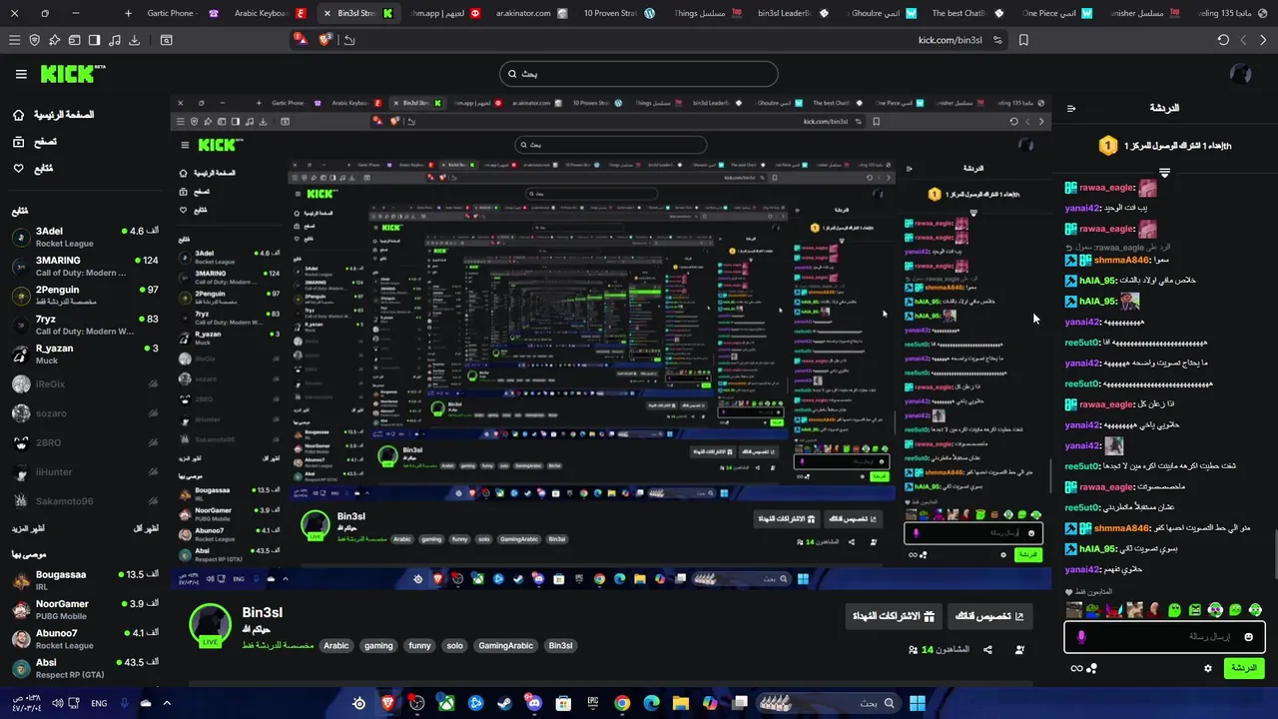The image size is (1278, 719).
Task: Switch to ar.akinator.com browser tab
Action: [532, 13]
